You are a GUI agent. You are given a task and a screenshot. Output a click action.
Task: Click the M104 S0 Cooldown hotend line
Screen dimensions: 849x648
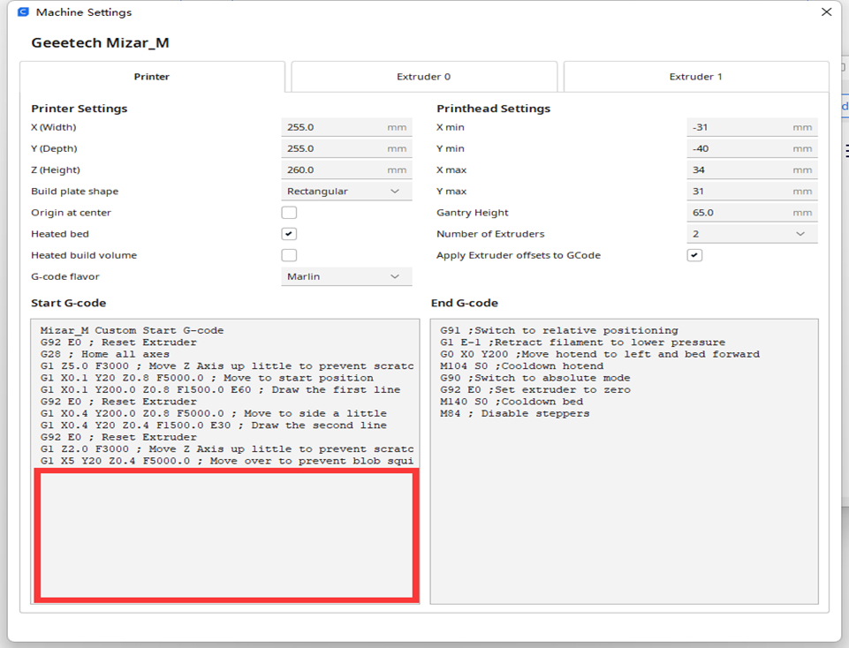522,366
